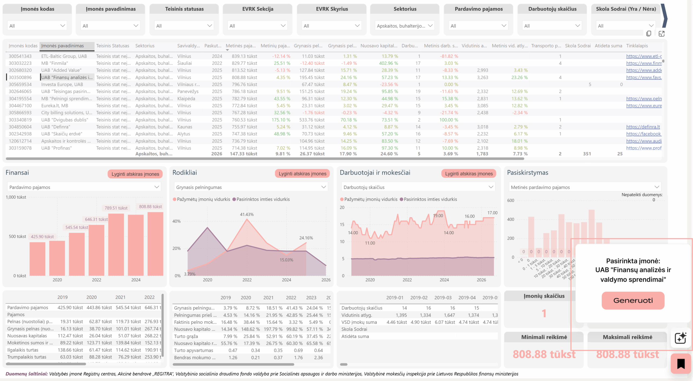This screenshot has width=693, height=381.
Task: Open the Teisinis statusas filter dropdown
Action: [x=184, y=26]
